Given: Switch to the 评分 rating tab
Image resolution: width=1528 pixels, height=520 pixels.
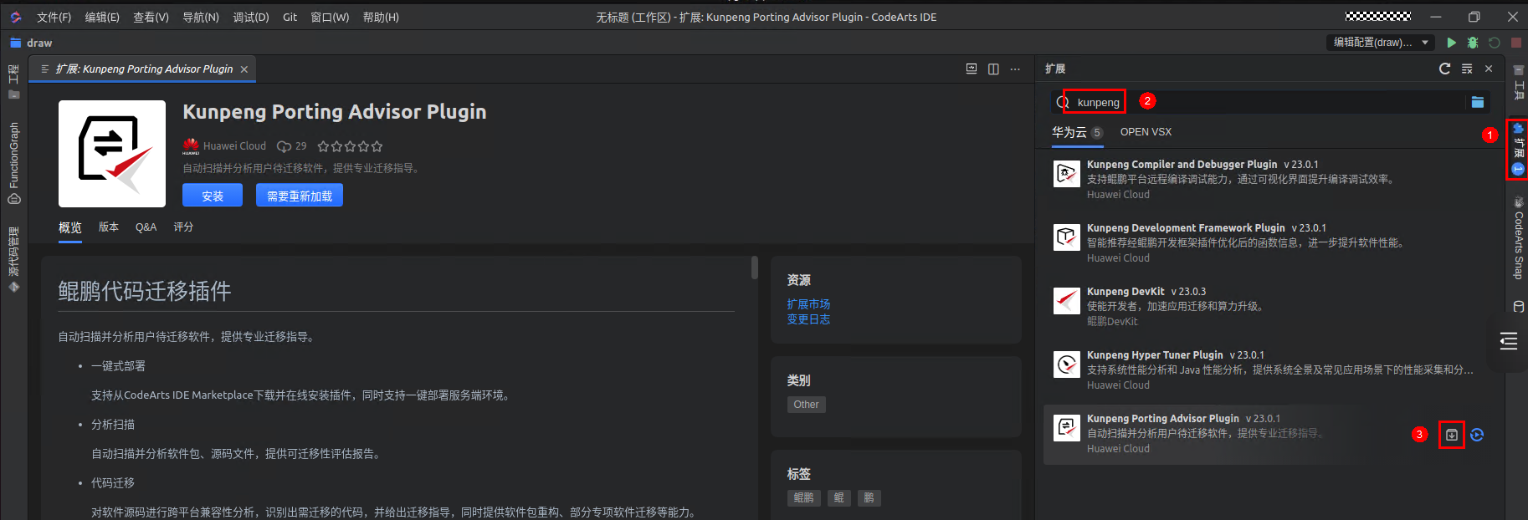Looking at the screenshot, I should (183, 227).
